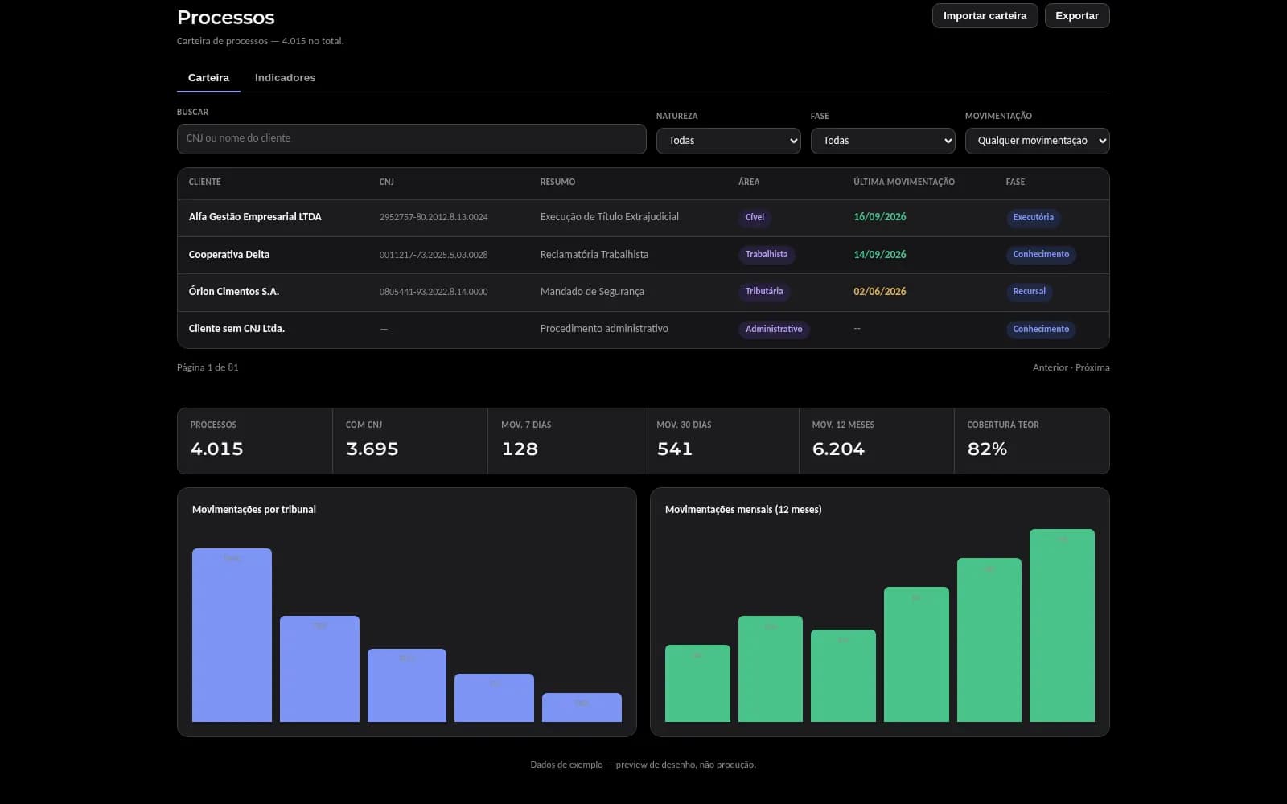This screenshot has height=804, width=1287.
Task: Click the Mandado de Segurança summary
Action: point(592,292)
